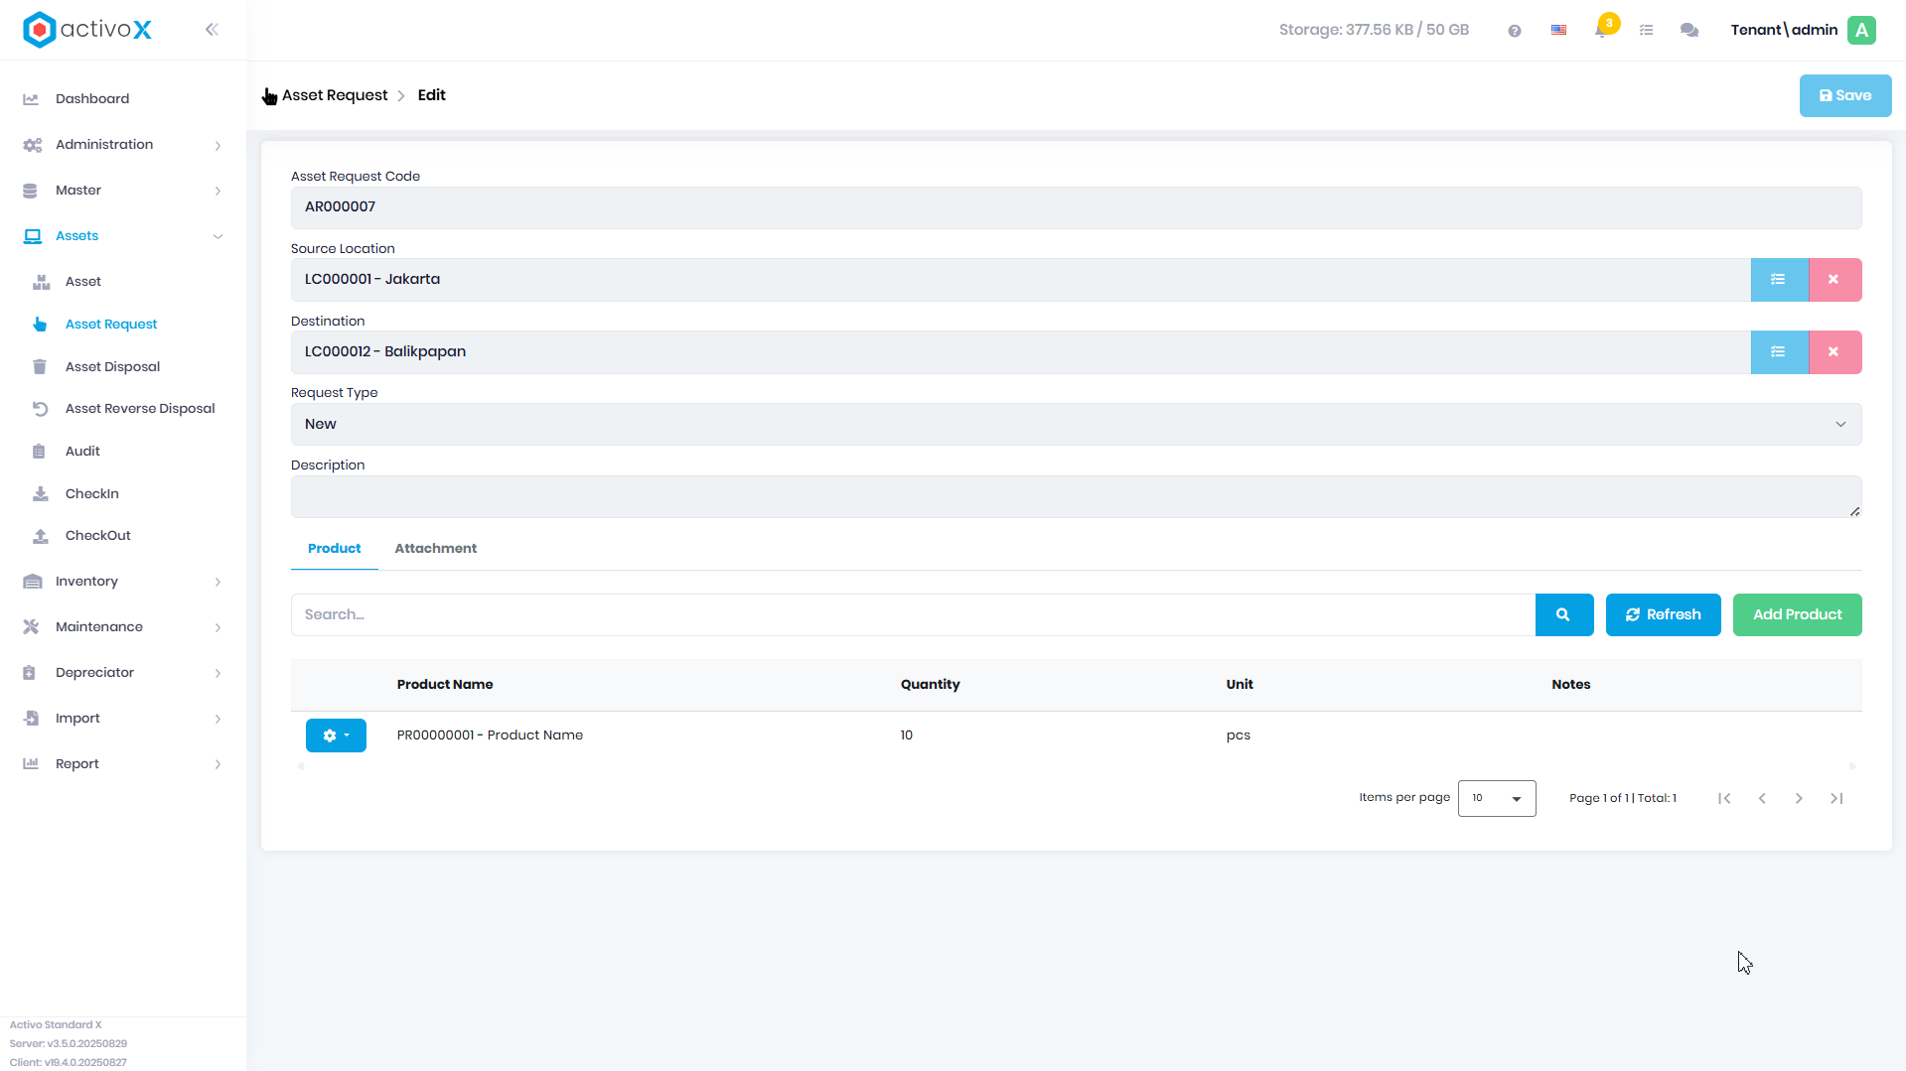The width and height of the screenshot is (1906, 1071).
Task: Click the Refresh button
Action: tap(1664, 615)
